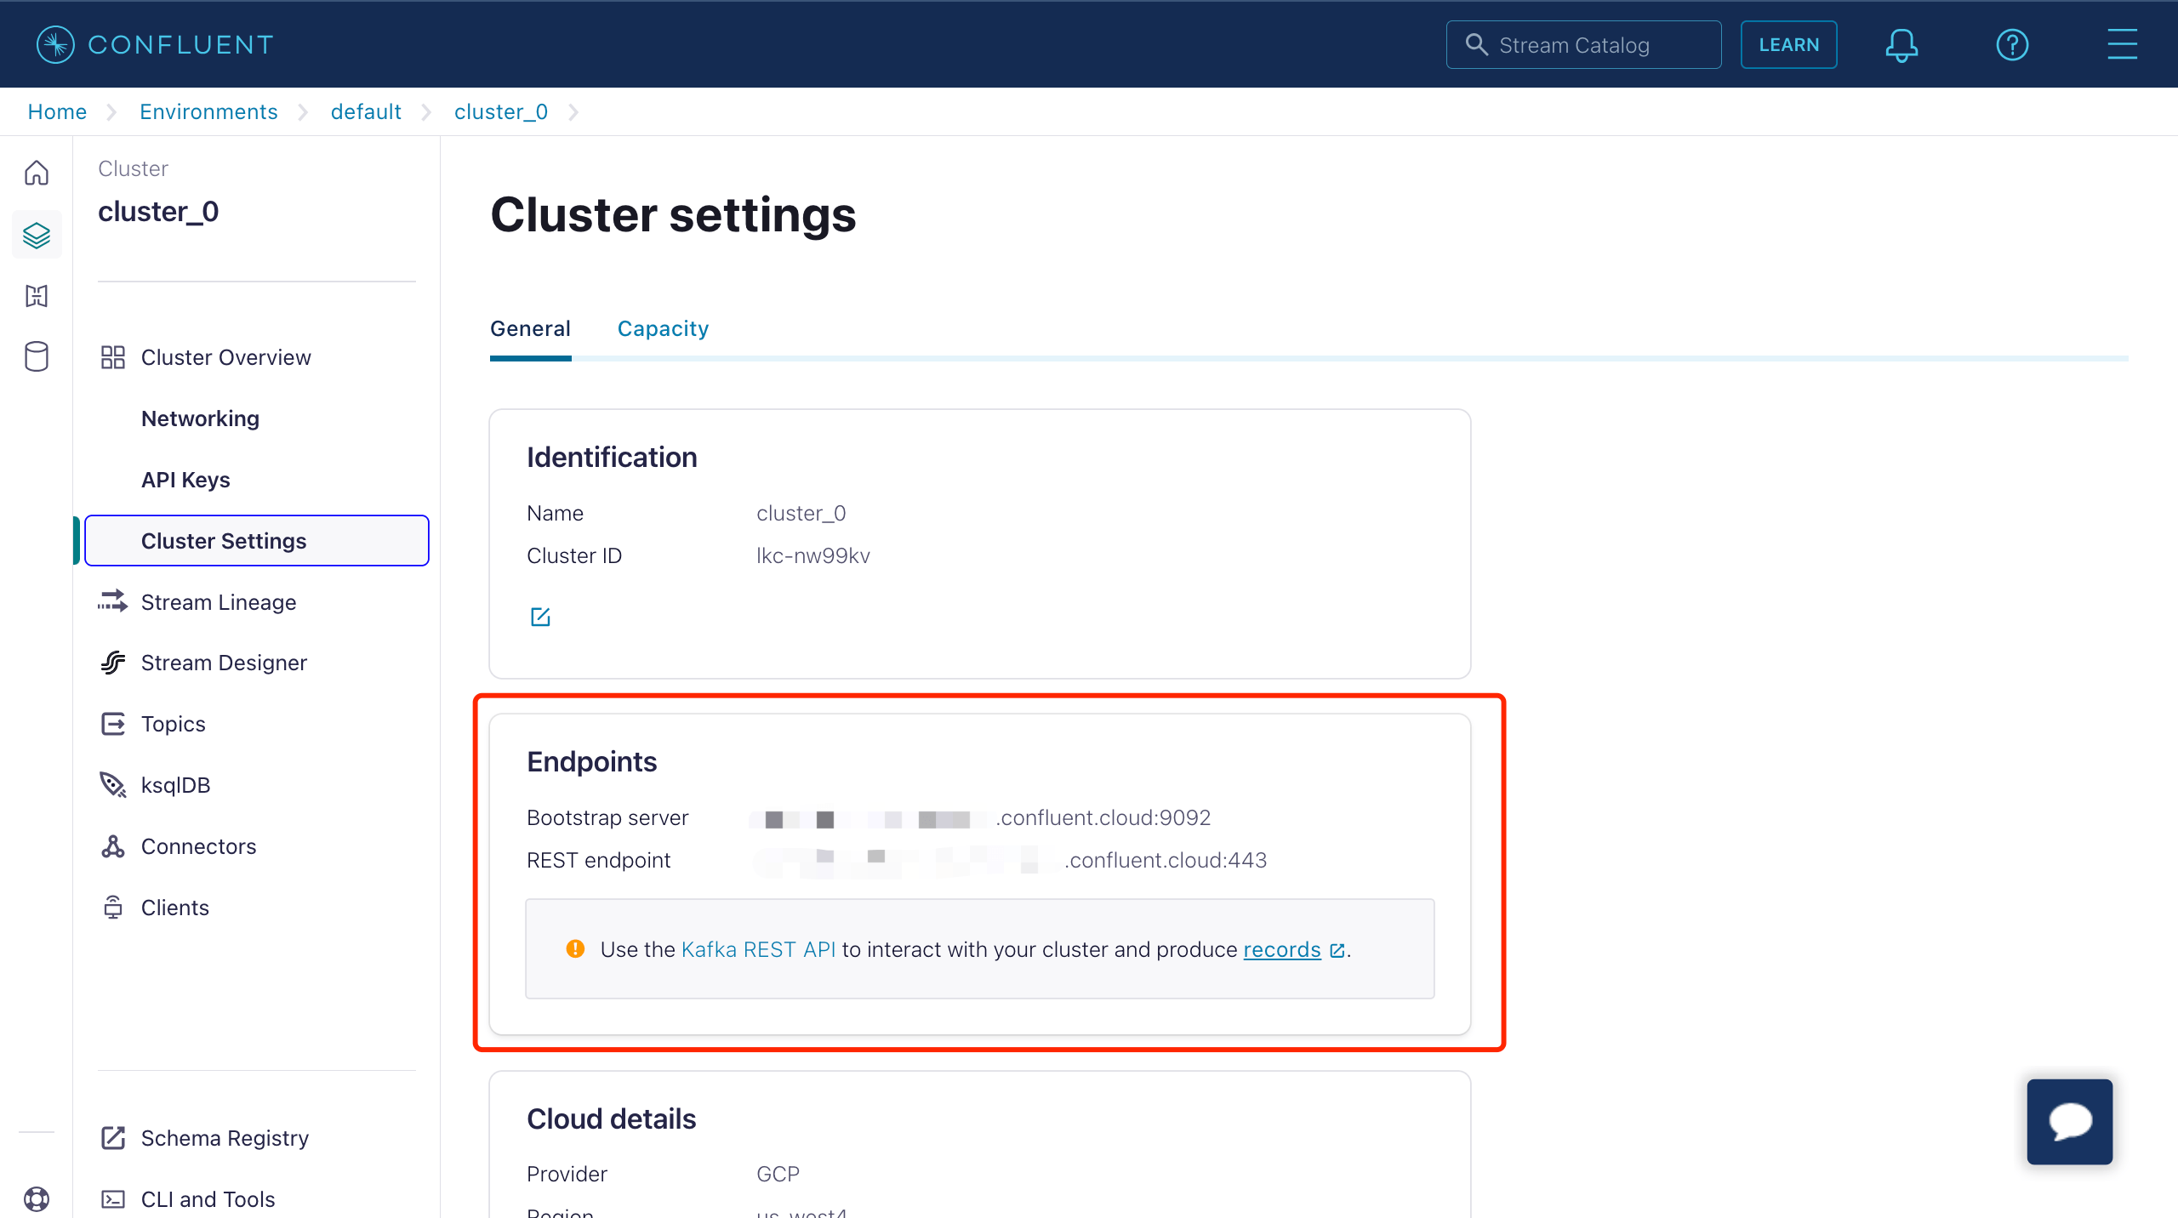The height and width of the screenshot is (1218, 2178).
Task: Switch to the Capacity tab
Action: pos(663,329)
